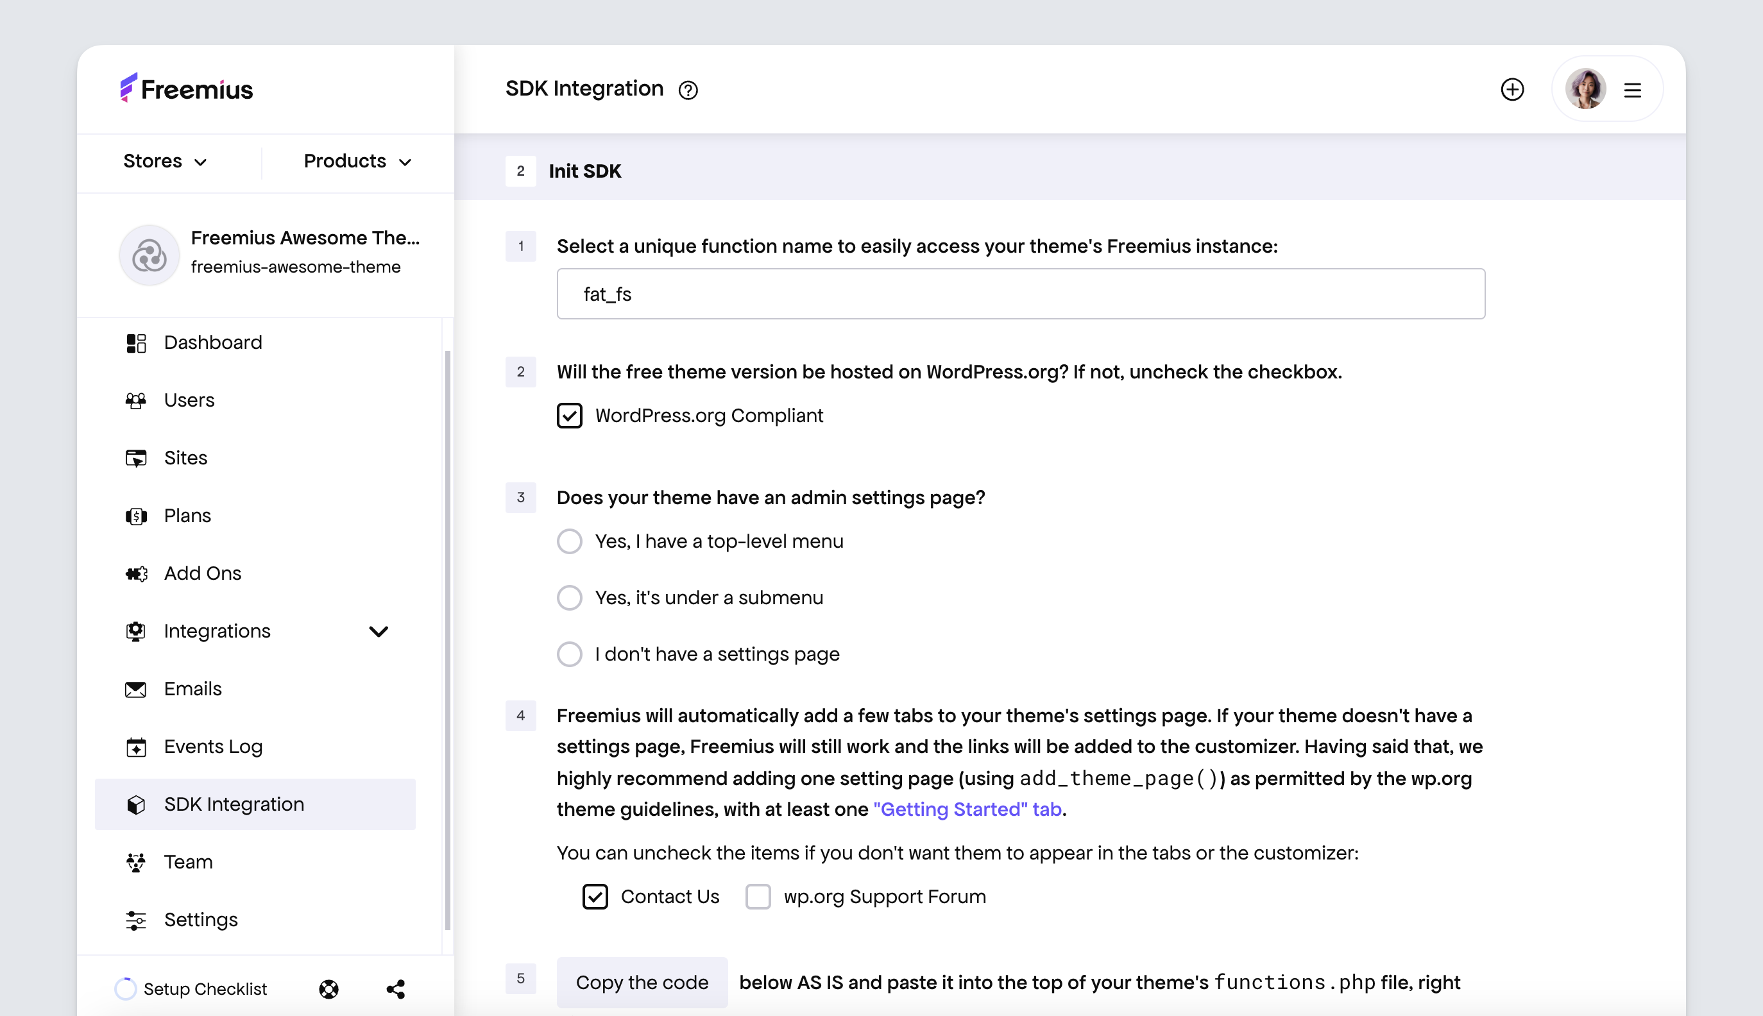Click the Plans sidebar icon
The image size is (1763, 1016).
tap(136, 516)
